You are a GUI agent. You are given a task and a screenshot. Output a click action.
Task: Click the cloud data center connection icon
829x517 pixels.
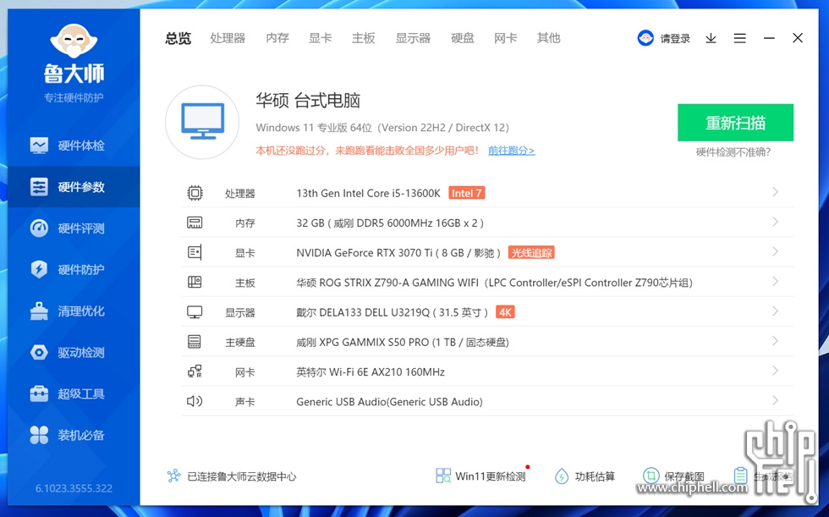pyautogui.click(x=174, y=476)
